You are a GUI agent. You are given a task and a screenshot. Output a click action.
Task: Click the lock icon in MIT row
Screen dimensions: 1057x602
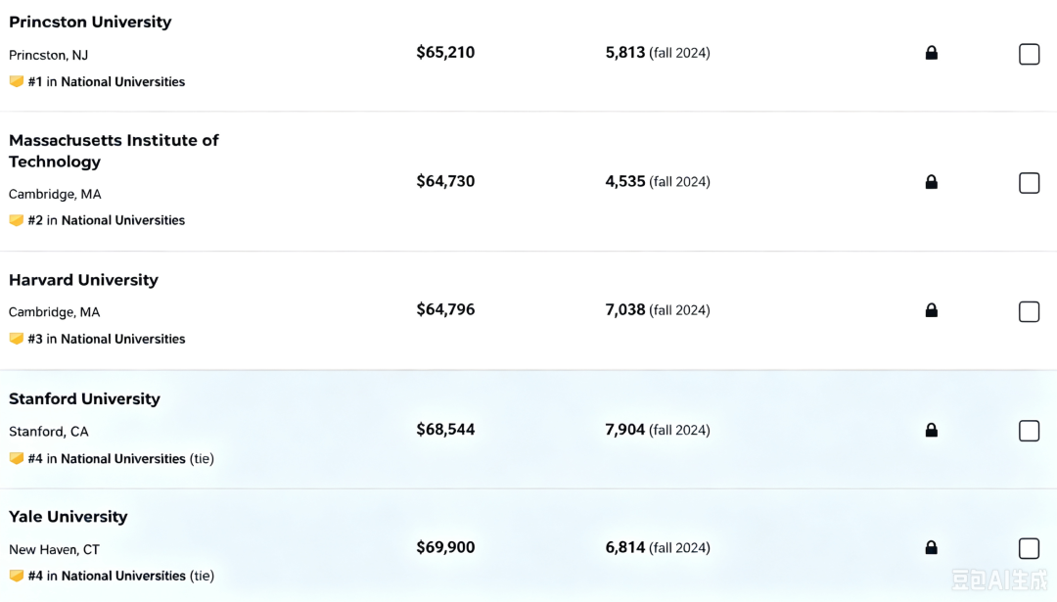tap(931, 181)
